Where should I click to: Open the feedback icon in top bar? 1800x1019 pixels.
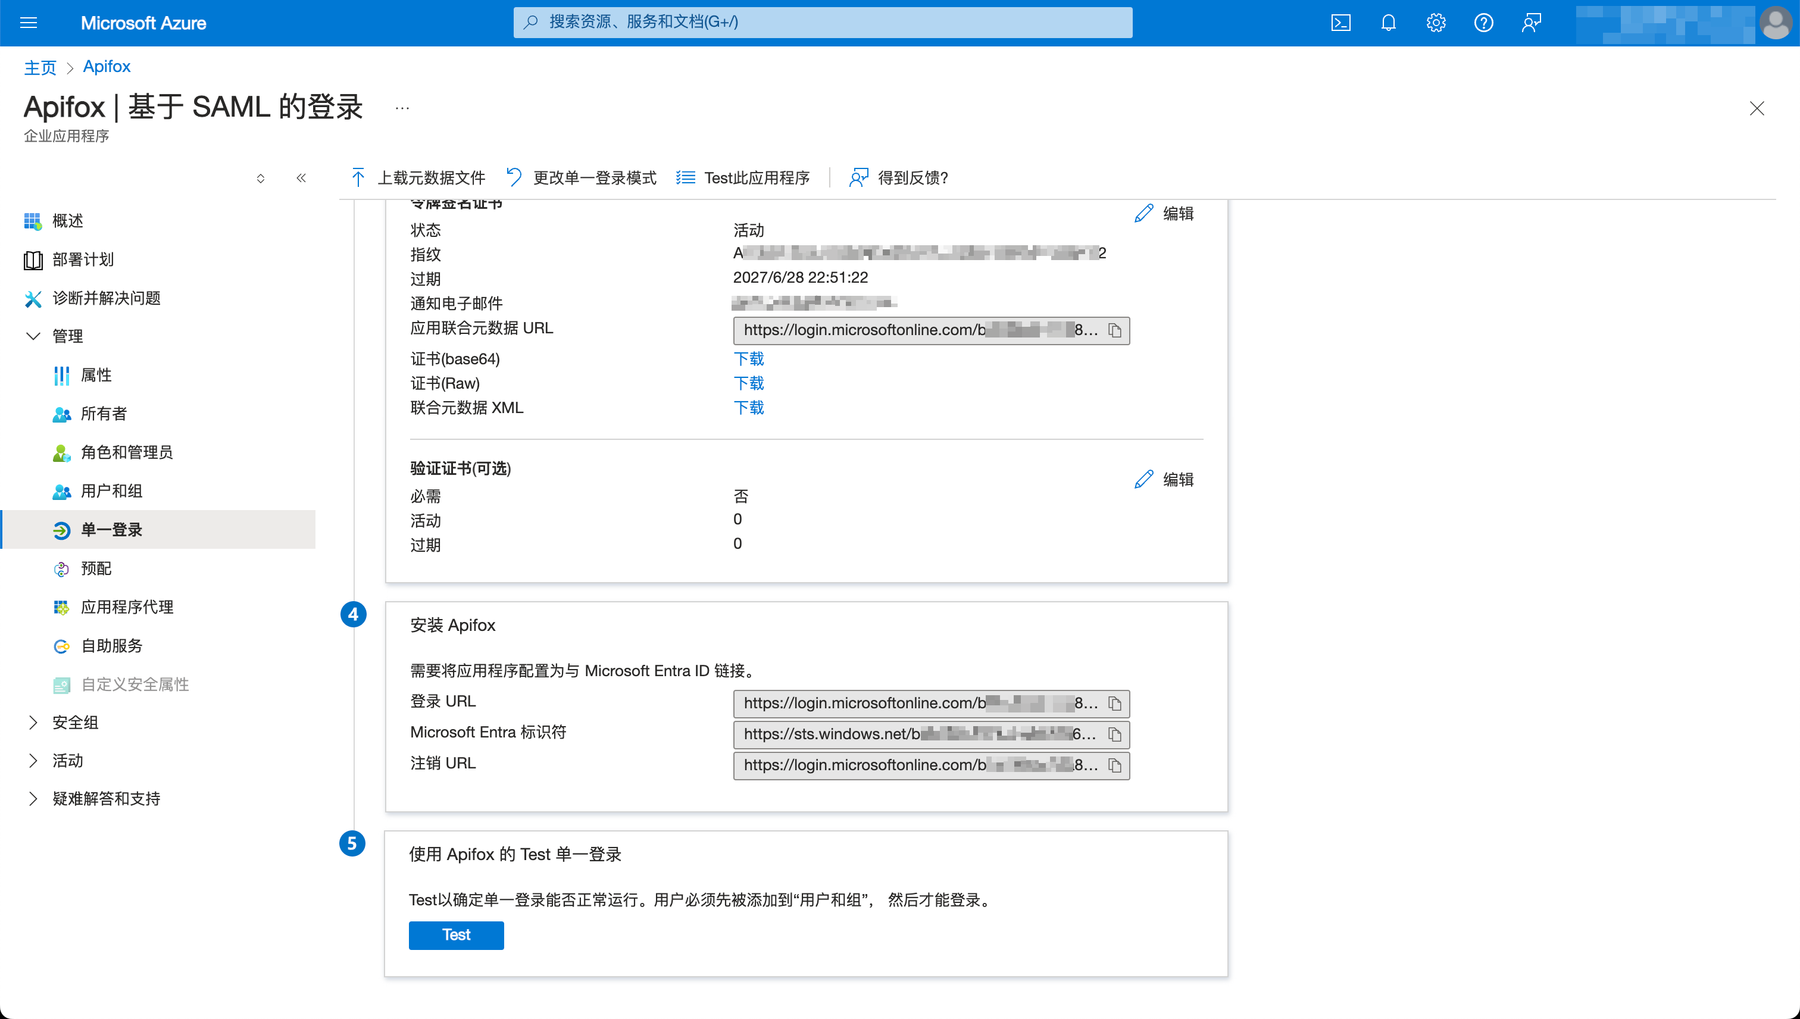1532,23
